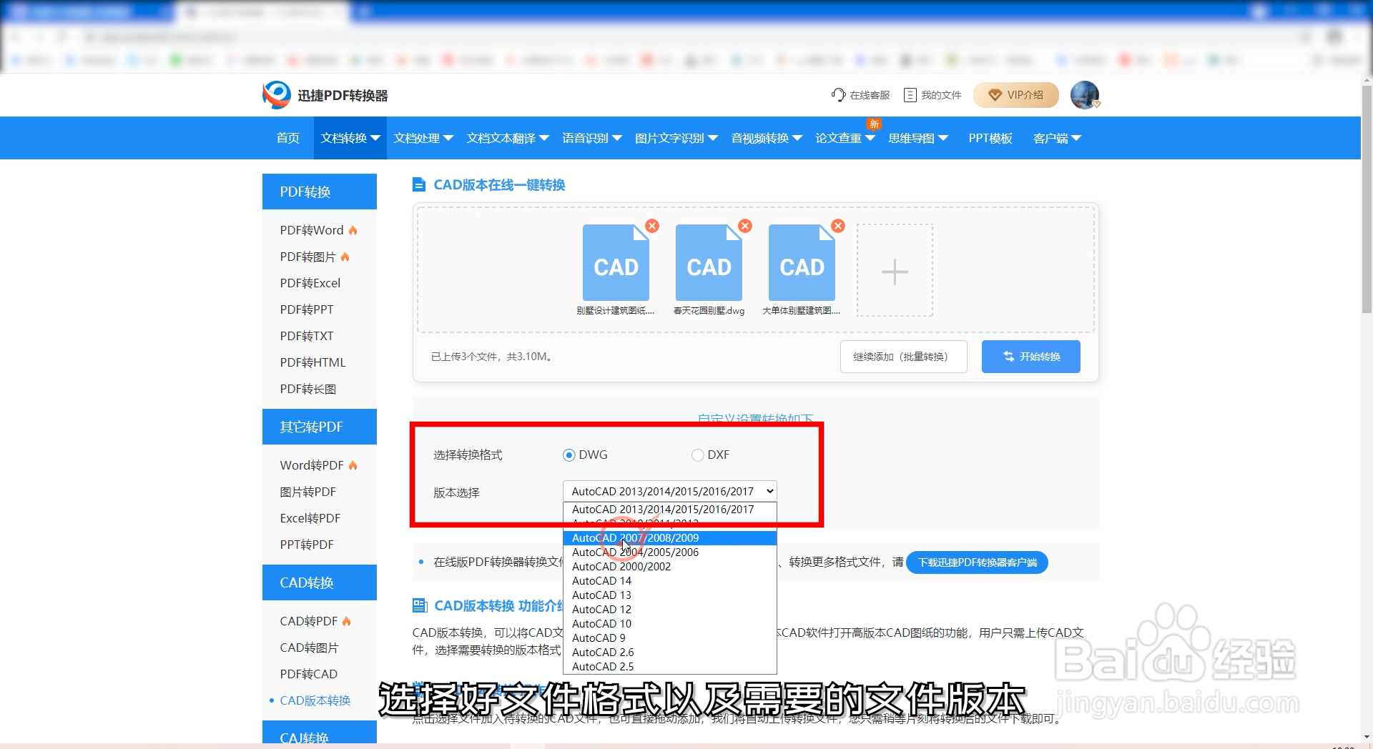Open the 版本选择 version combo box
The width and height of the screenshot is (1373, 749).
coord(669,492)
